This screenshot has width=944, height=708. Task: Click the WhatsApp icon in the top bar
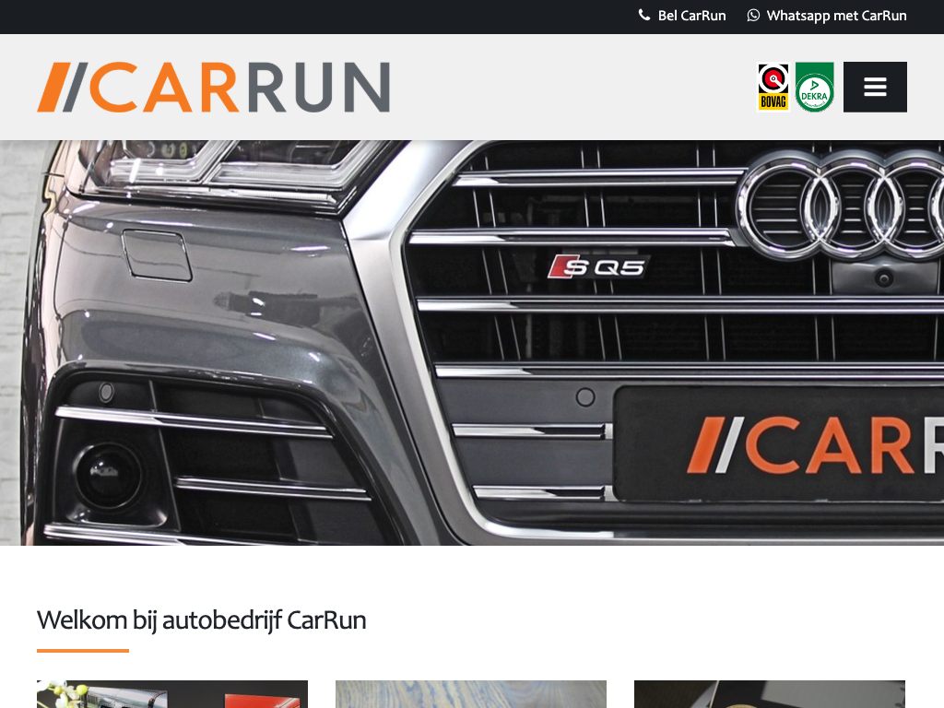[x=753, y=16]
